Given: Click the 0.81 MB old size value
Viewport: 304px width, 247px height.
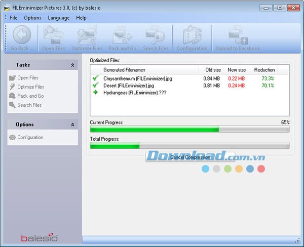Looking at the screenshot, I should (x=211, y=86).
